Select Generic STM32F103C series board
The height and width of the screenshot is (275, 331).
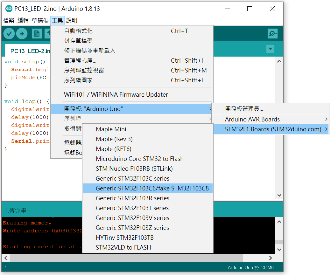(148, 178)
